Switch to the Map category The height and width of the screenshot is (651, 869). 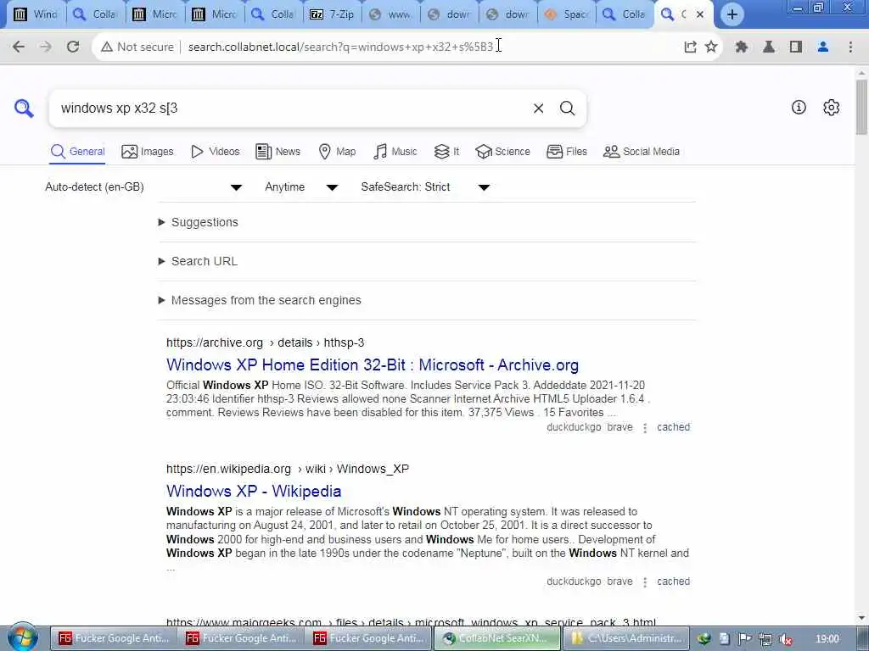(337, 152)
